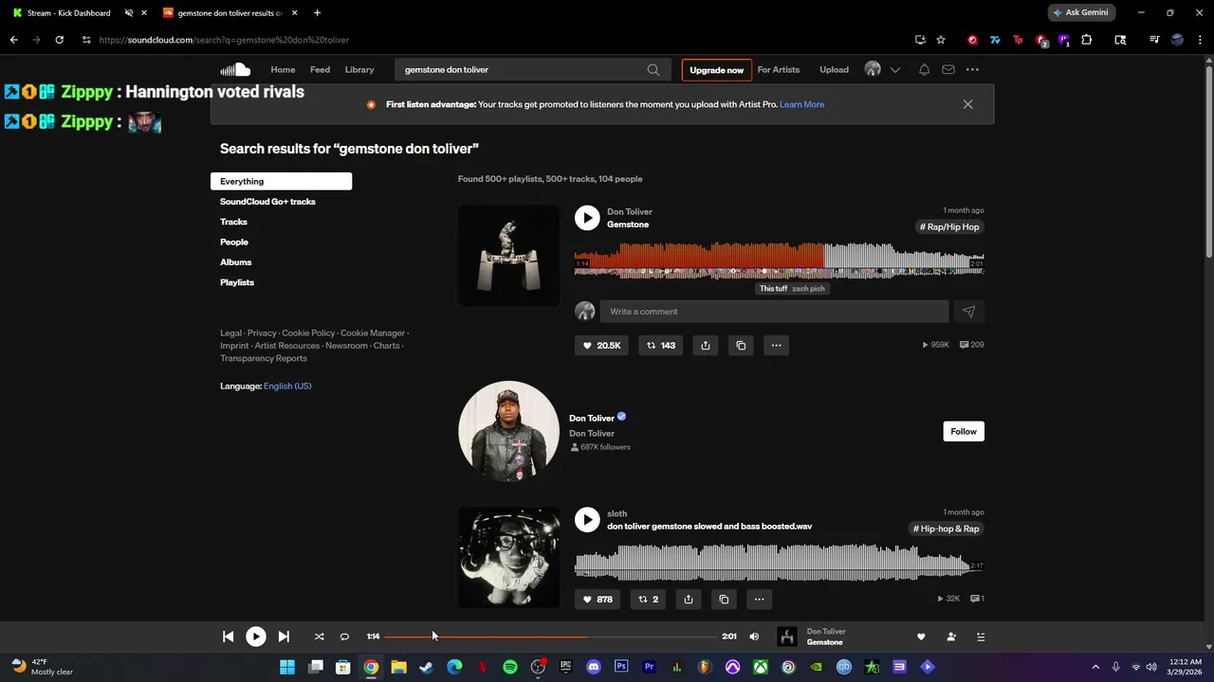Mute the player volume

coord(754,637)
